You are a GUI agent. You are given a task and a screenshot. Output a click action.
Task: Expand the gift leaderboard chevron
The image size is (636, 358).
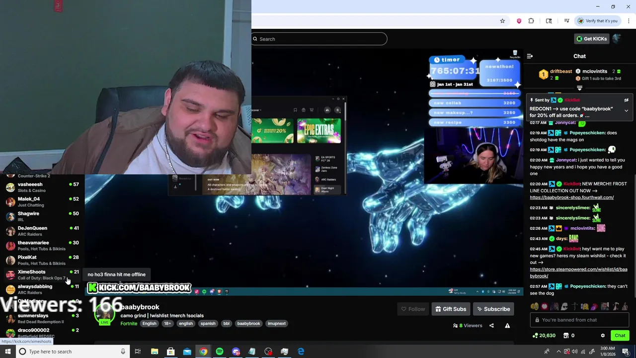[579, 88]
